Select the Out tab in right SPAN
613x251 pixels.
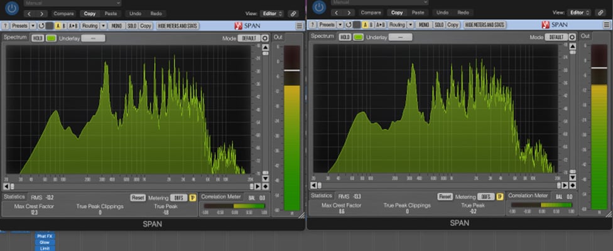click(585, 36)
